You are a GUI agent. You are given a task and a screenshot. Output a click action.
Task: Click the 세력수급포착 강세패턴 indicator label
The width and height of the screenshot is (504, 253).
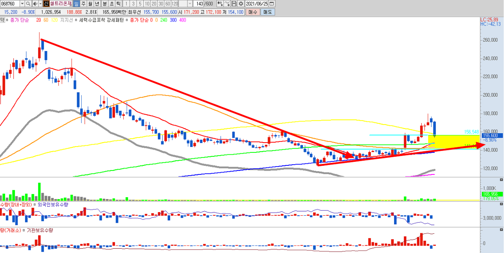pos(102,20)
